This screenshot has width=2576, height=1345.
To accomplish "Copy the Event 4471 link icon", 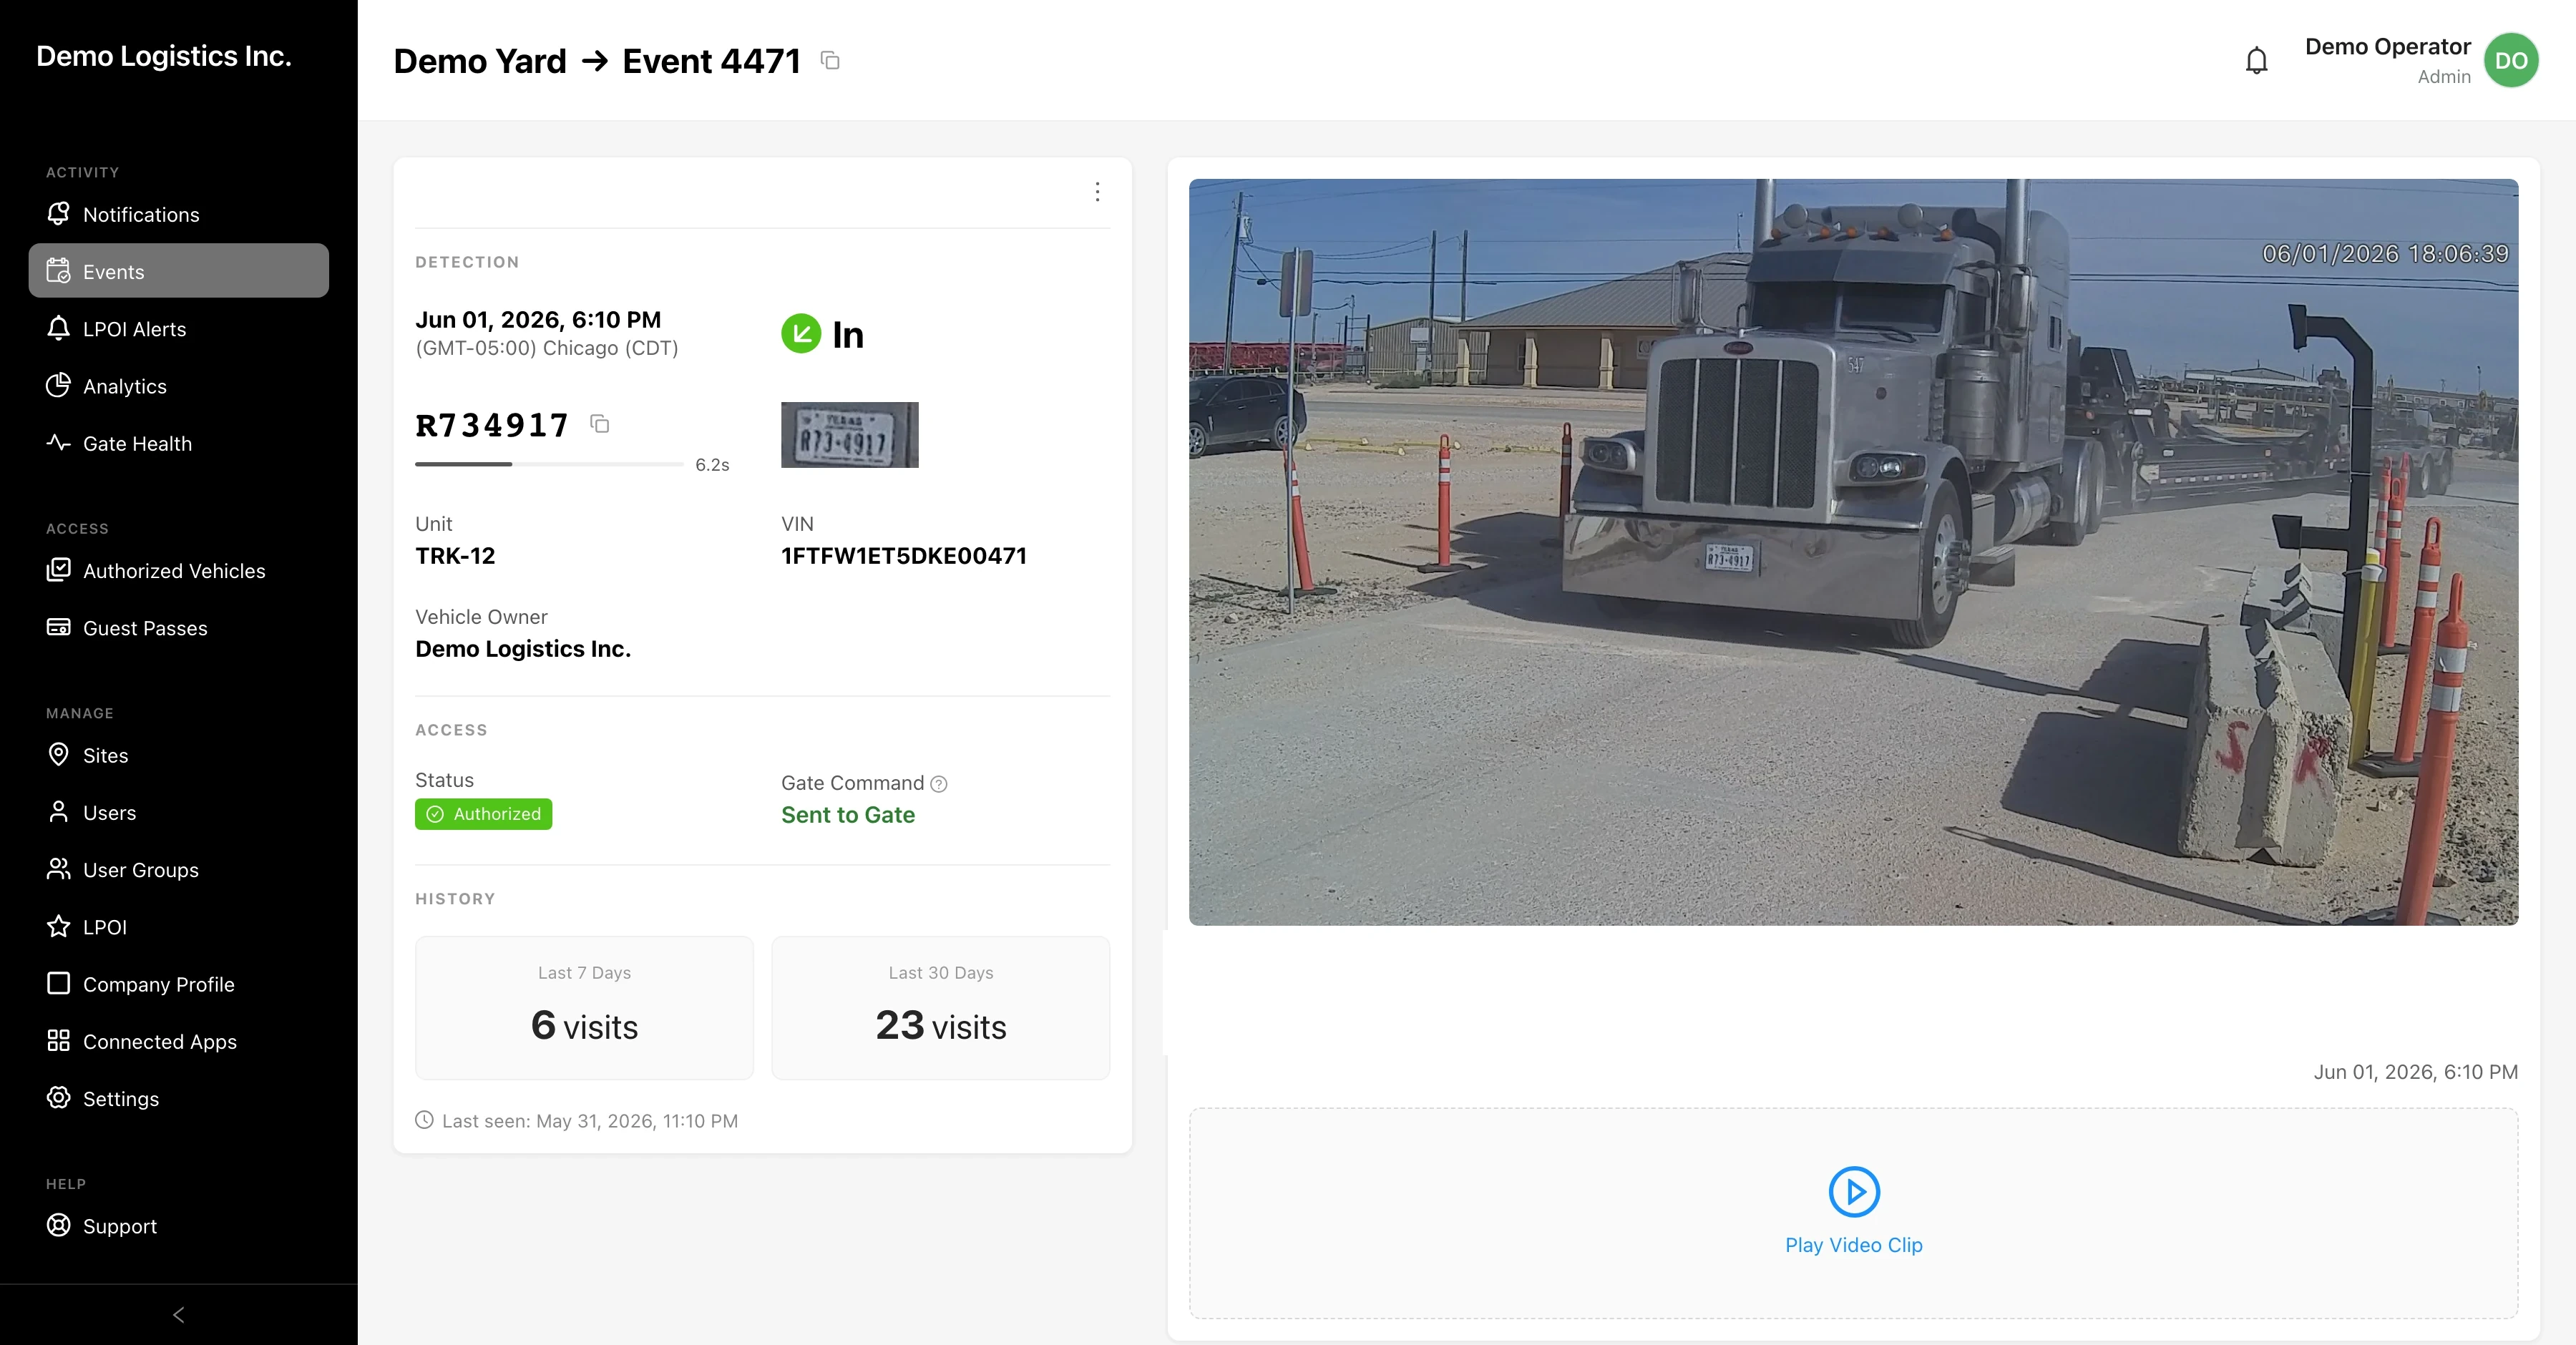I will click(830, 61).
